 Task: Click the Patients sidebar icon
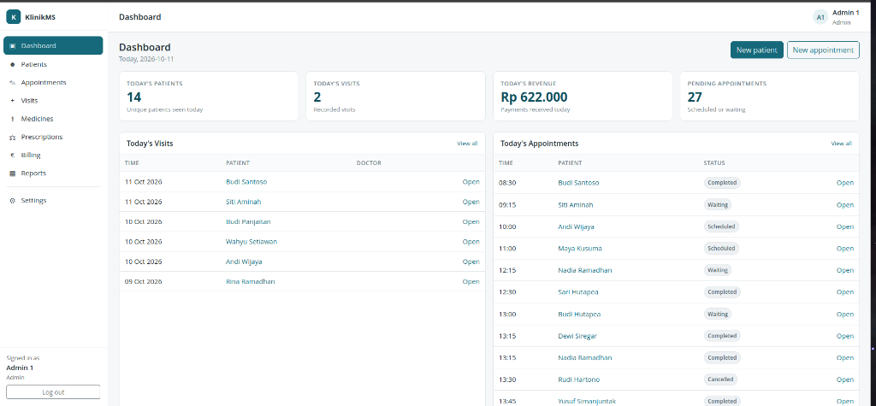(x=12, y=64)
